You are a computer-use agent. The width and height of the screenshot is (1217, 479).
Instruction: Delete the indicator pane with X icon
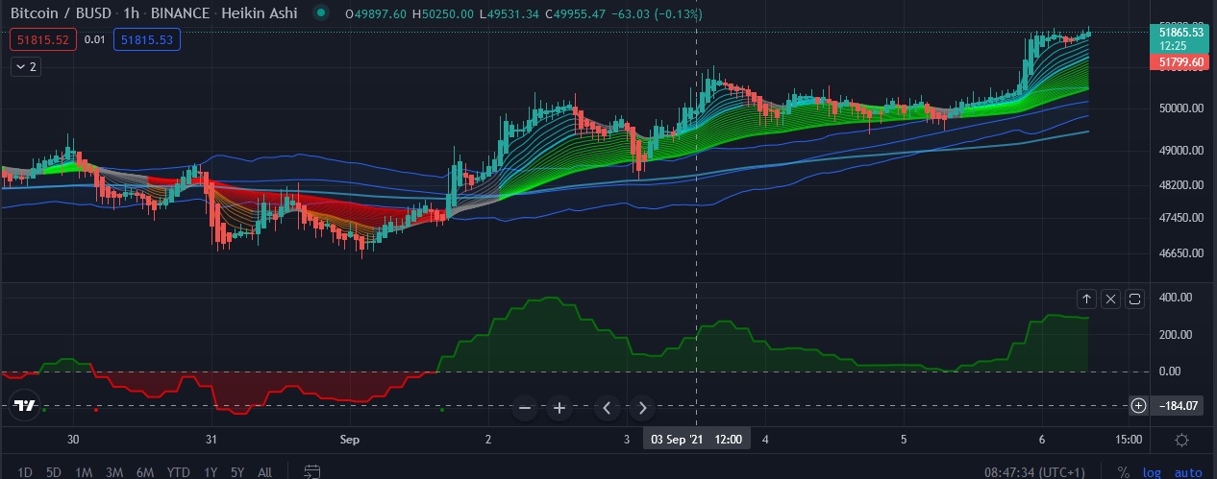(1110, 299)
